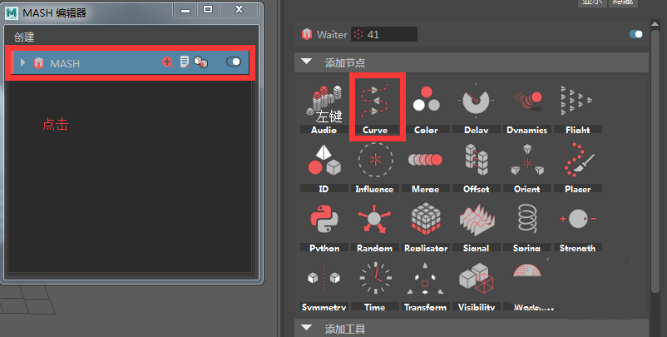This screenshot has height=337, width=667.
Task: Click the Maya logo in MASH editor title bar
Action: click(12, 13)
